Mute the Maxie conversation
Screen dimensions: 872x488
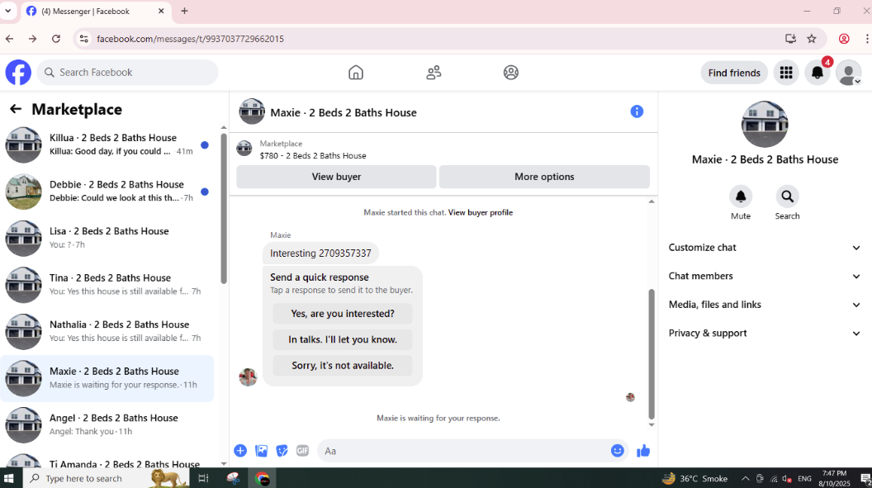tap(741, 197)
